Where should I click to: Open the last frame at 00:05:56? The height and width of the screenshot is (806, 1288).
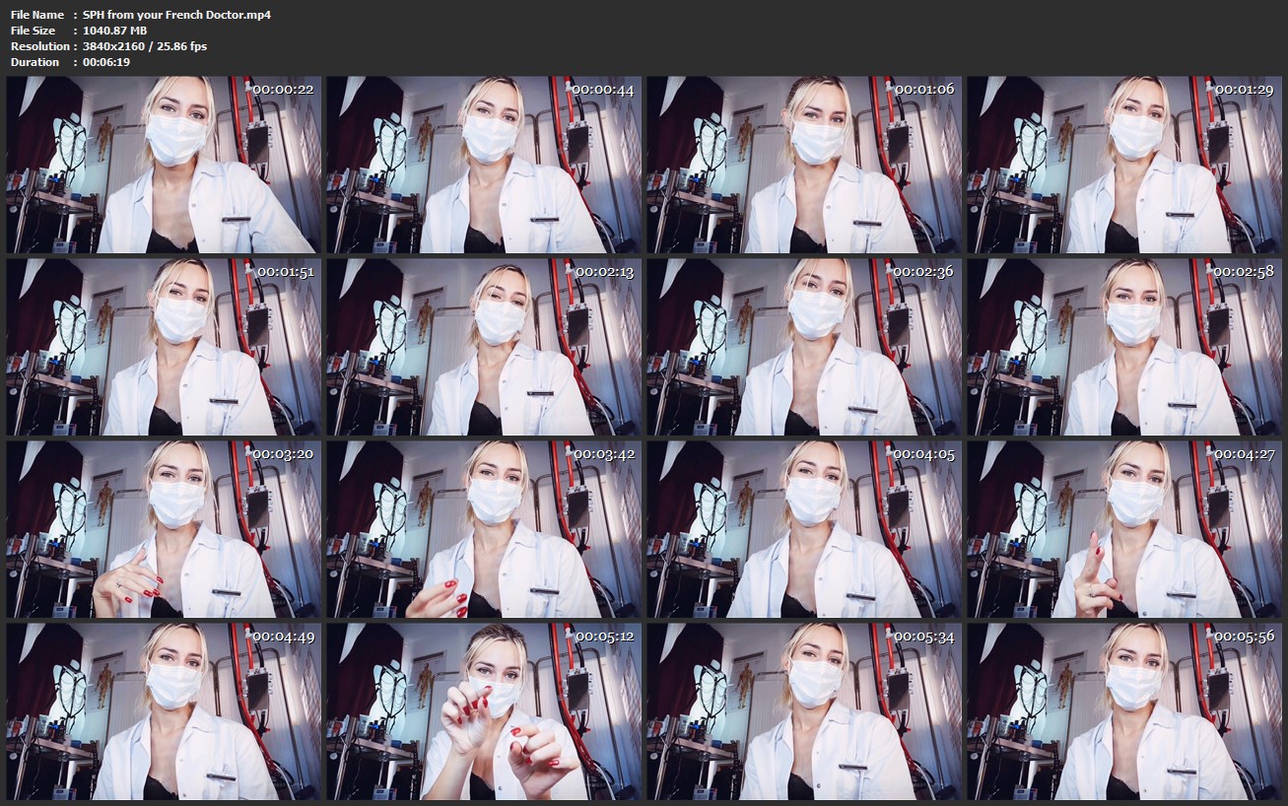coord(1124,711)
